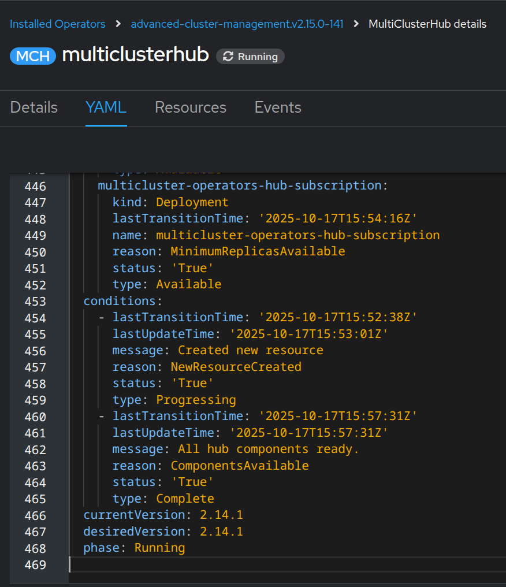Screen dimensions: 506x587
Task: Open the advanced-cluster-management.v2.15.0-141 breadcrumb link
Action: pyautogui.click(x=237, y=24)
